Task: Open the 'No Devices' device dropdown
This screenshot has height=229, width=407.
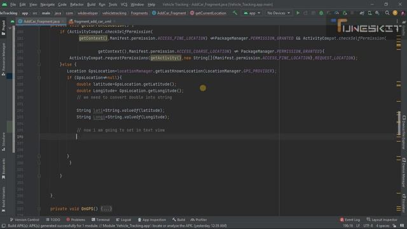Action: click(279, 13)
